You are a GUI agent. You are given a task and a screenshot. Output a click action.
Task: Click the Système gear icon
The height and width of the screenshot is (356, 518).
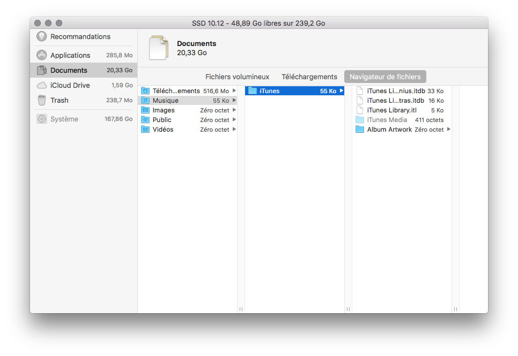41,119
